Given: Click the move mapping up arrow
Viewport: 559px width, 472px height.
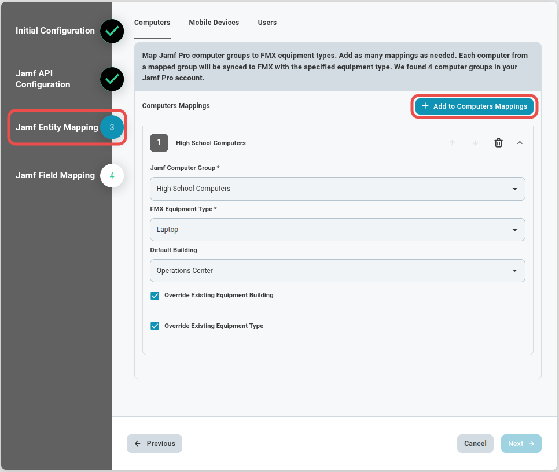Looking at the screenshot, I should click(453, 143).
